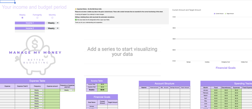Enable the Monthly checkbox
This screenshot has height=109, width=252.
(x=52, y=18)
